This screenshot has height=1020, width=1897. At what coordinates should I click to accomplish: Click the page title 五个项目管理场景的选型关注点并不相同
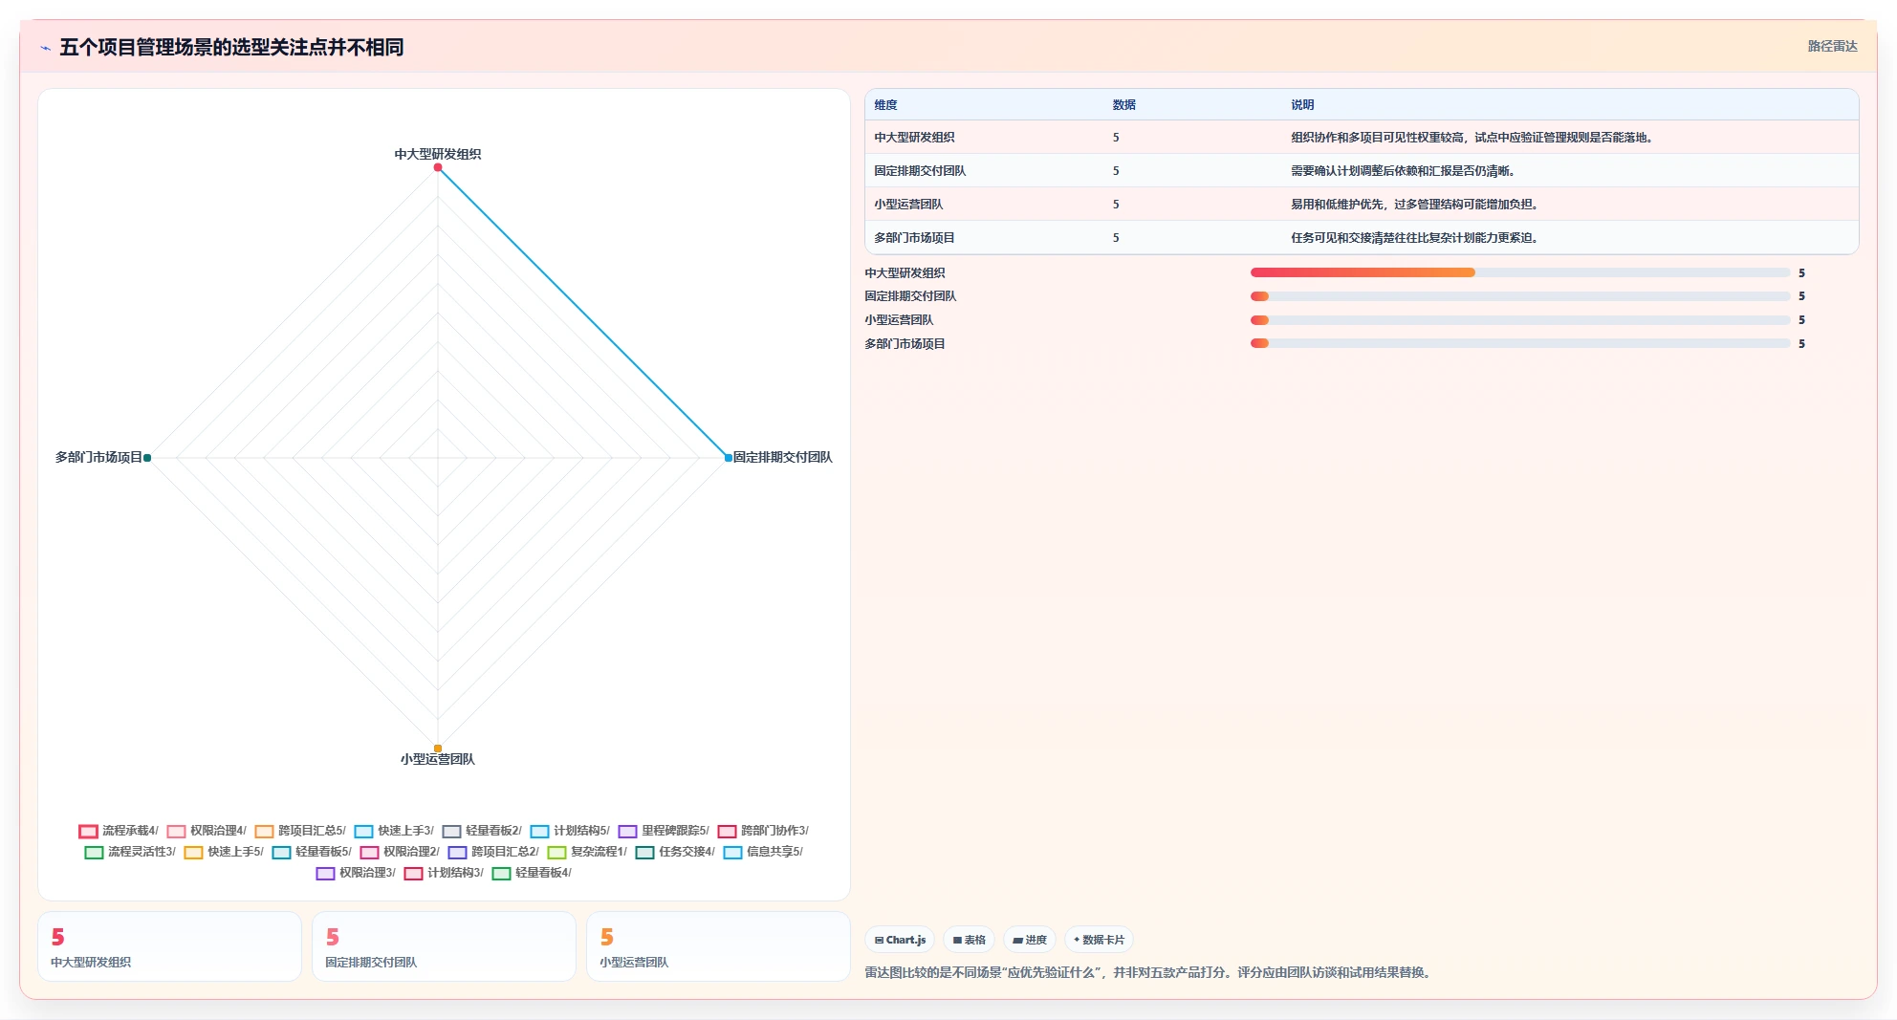(x=231, y=47)
